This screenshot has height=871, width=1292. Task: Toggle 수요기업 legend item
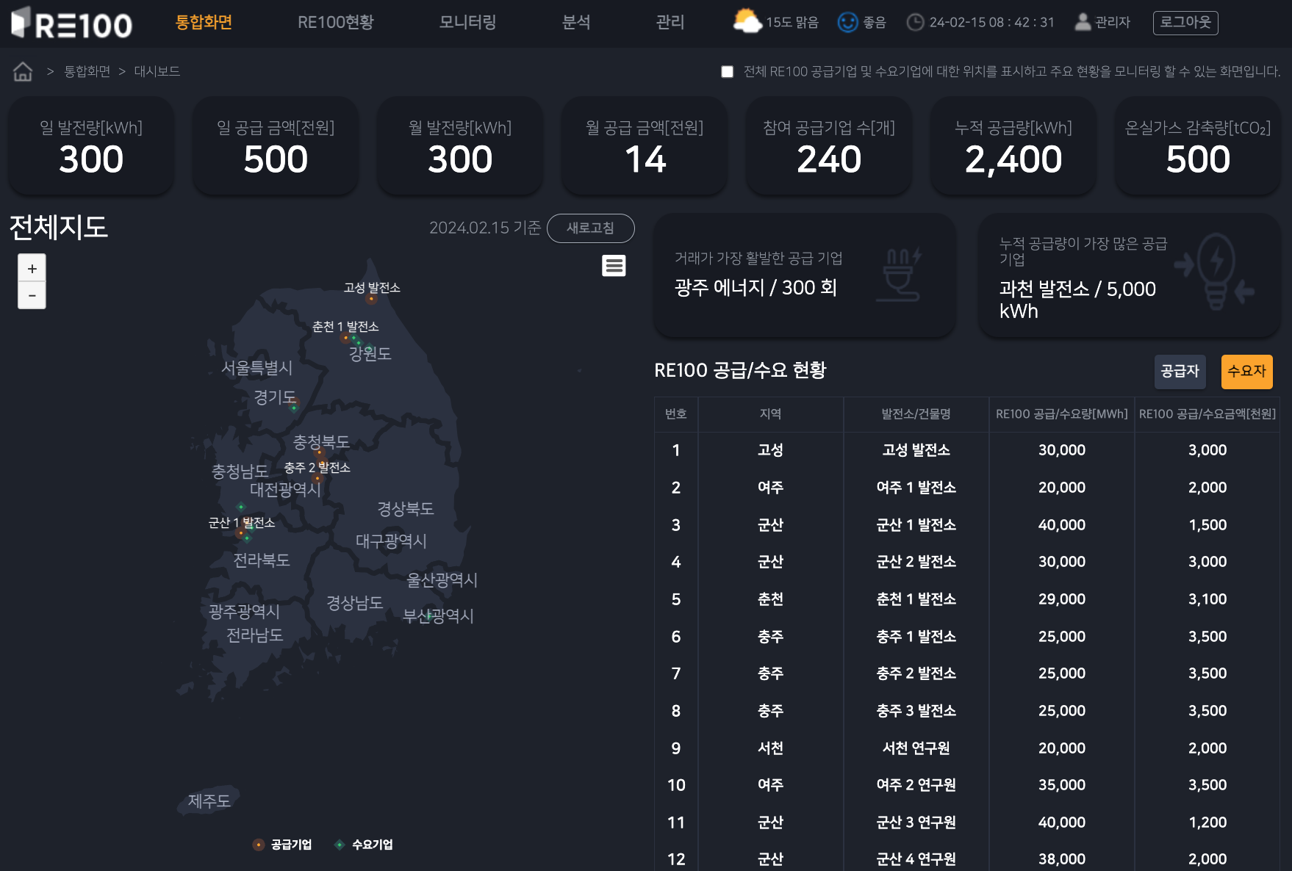[x=364, y=845]
